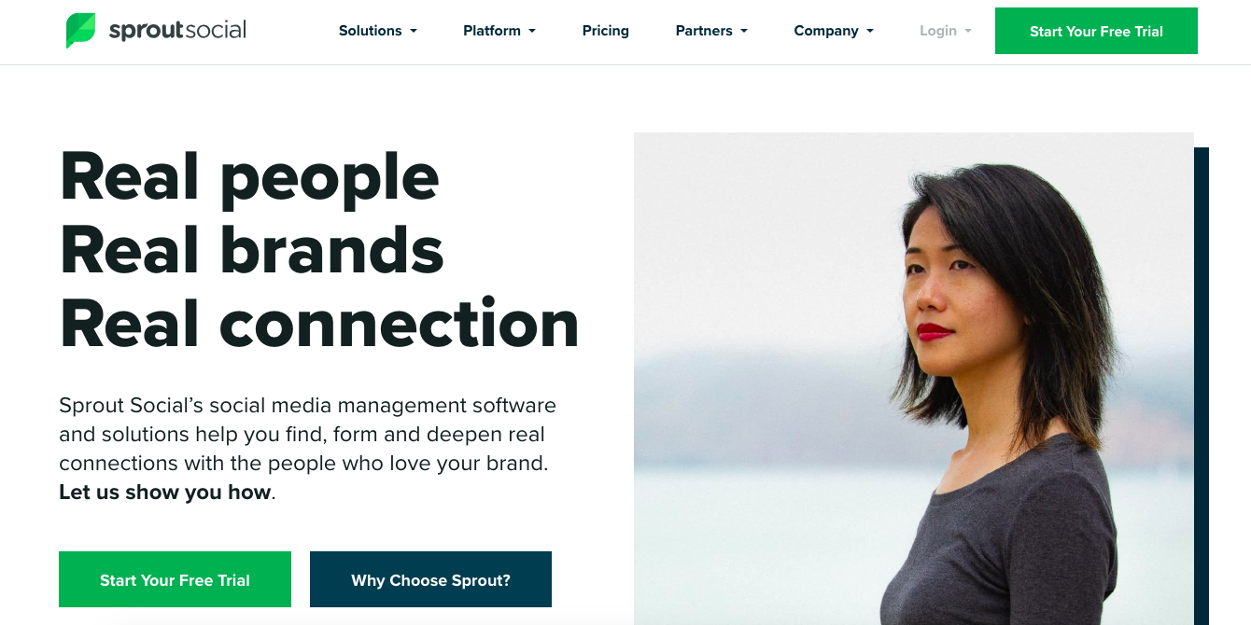Open the Company navigation item
This screenshot has width=1251, height=625.
tap(826, 31)
